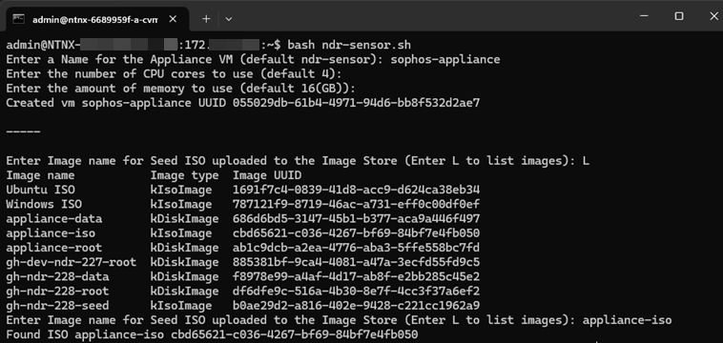Open a new tab with plus button
Image resolution: width=723 pixels, height=343 pixels.
coord(206,19)
